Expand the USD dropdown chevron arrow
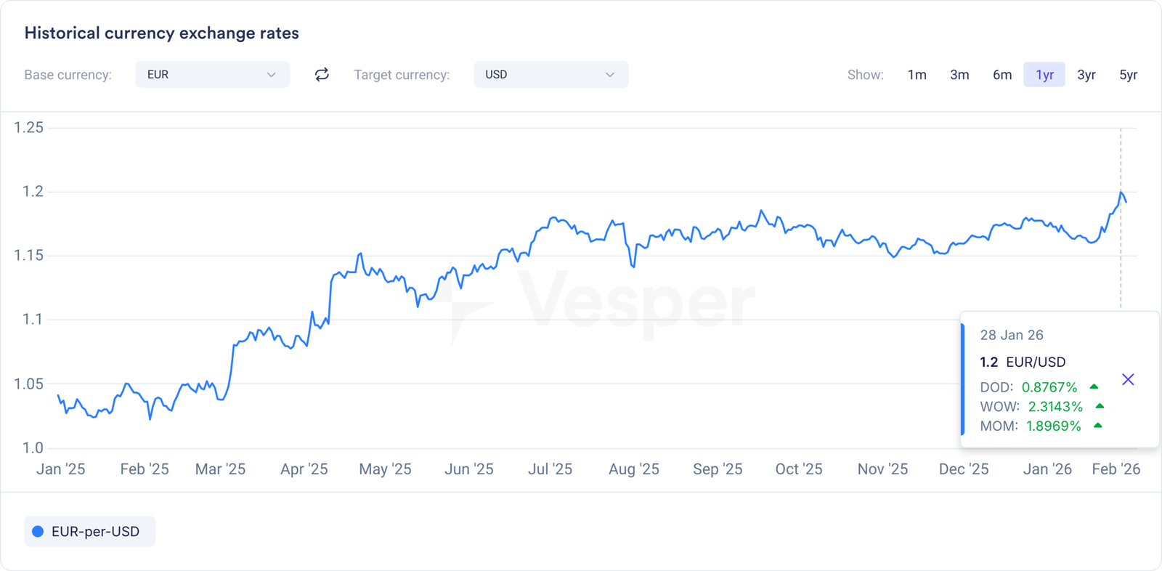Viewport: 1162px width, 571px height. [x=610, y=75]
